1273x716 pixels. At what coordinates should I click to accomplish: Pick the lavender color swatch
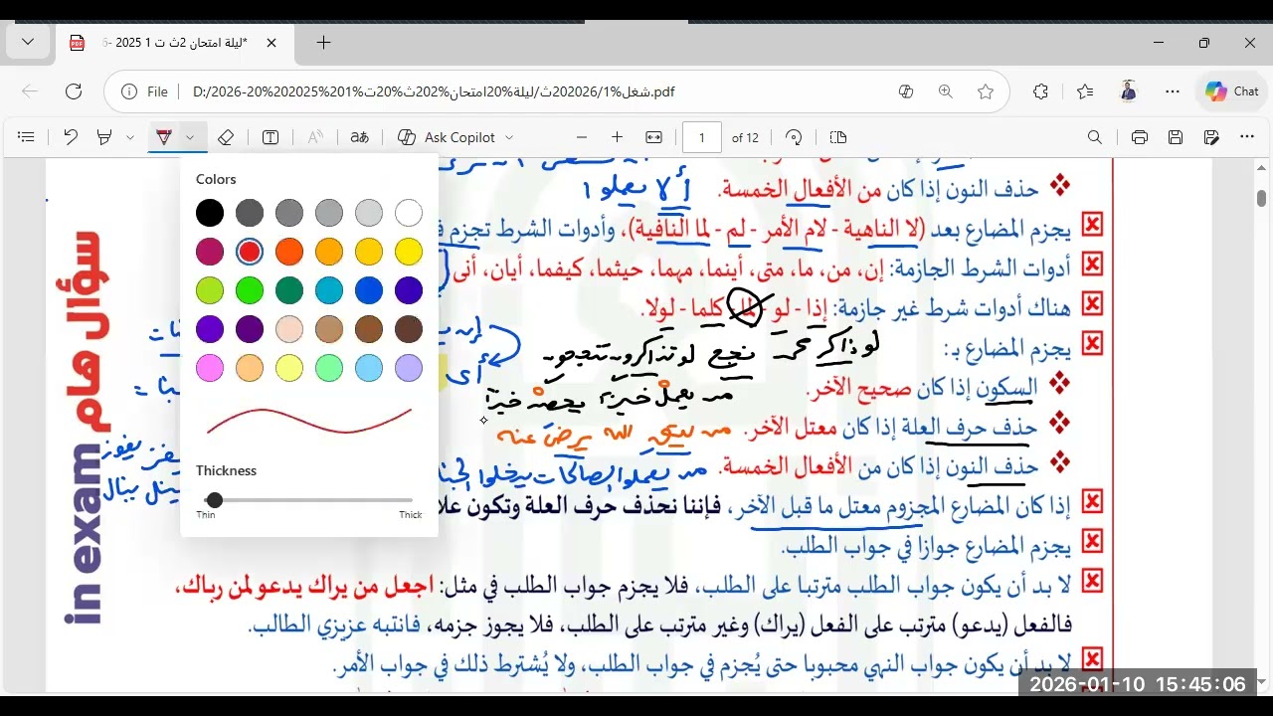[x=409, y=368]
